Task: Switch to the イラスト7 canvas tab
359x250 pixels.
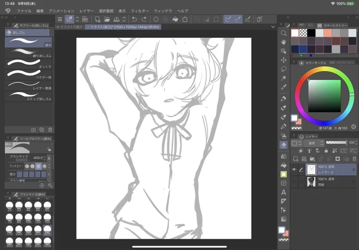Action: (x=70, y=27)
